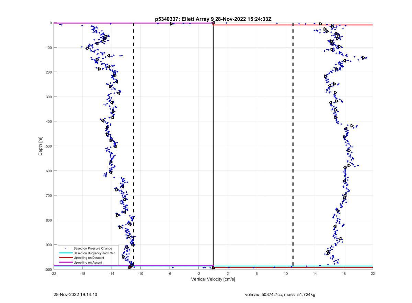Click the '-2' velocity axis tick label

(198, 274)
